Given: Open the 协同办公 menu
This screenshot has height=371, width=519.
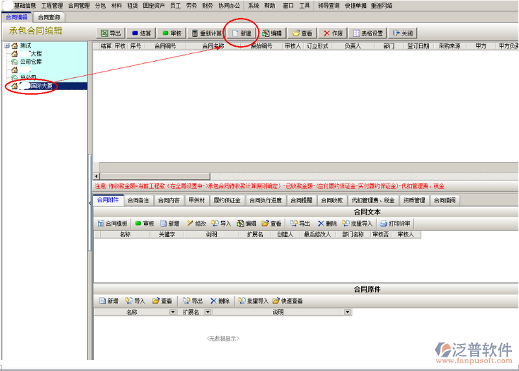Looking at the screenshot, I should tap(230, 6).
